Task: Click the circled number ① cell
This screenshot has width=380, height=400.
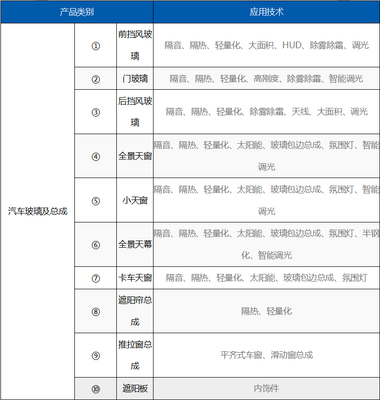Action: pos(96,46)
